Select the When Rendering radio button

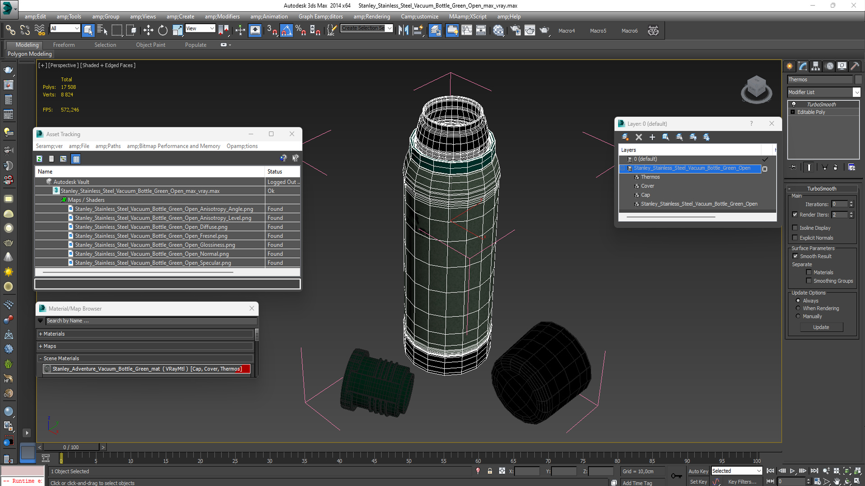click(798, 308)
